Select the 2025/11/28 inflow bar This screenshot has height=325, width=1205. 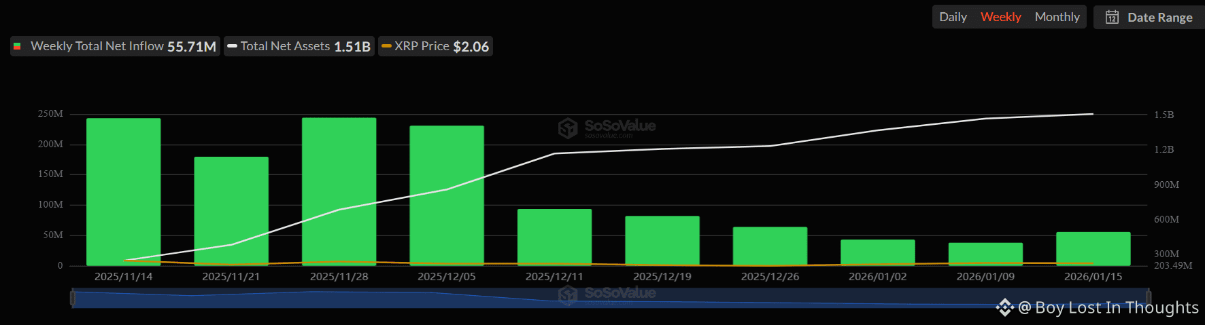(x=339, y=191)
